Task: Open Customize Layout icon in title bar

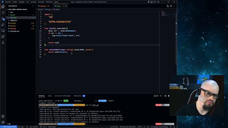Action: [158, 2]
